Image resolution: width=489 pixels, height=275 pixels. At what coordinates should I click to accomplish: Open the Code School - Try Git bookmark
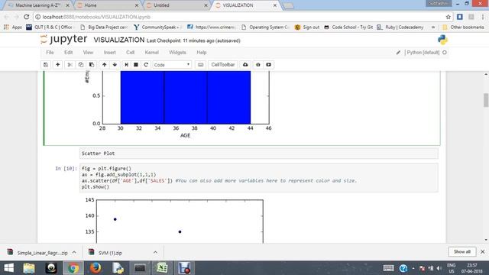[x=348, y=27]
